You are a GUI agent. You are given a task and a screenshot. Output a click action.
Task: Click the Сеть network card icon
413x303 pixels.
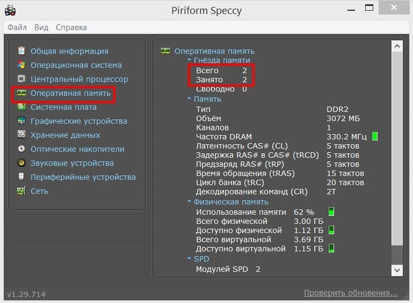point(21,191)
